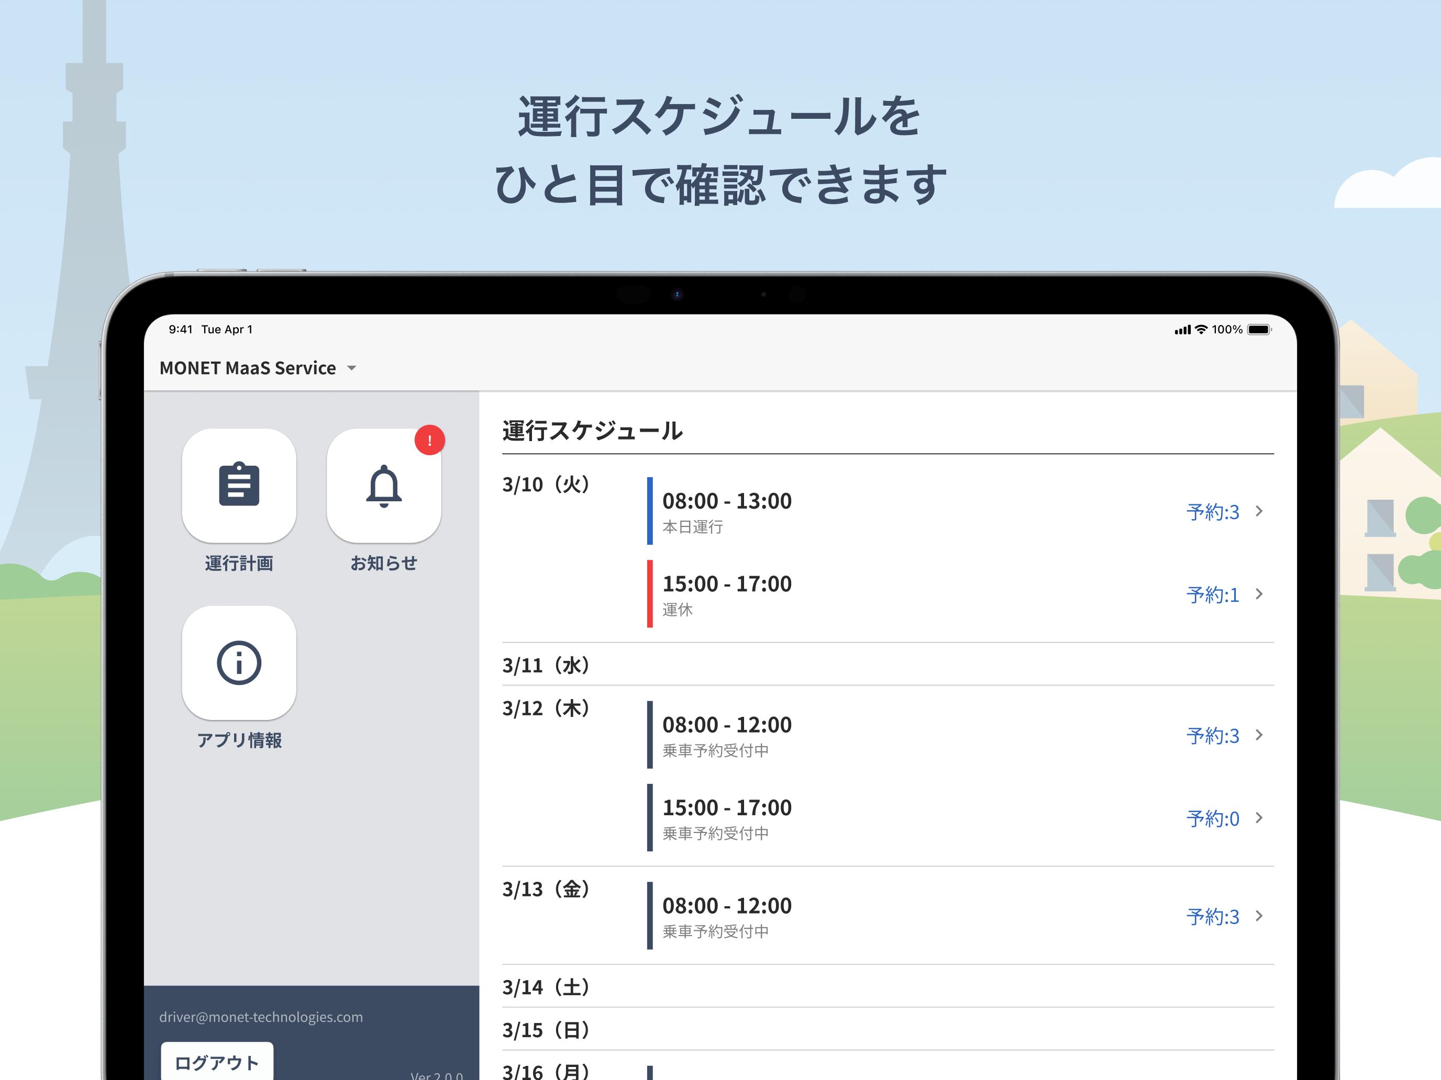Click 予約:0 link for 3/12 afternoon

[1212, 818]
